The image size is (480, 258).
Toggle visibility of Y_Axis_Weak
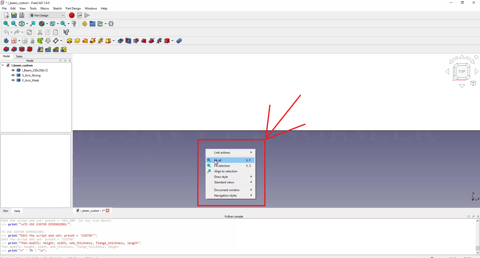coord(13,80)
